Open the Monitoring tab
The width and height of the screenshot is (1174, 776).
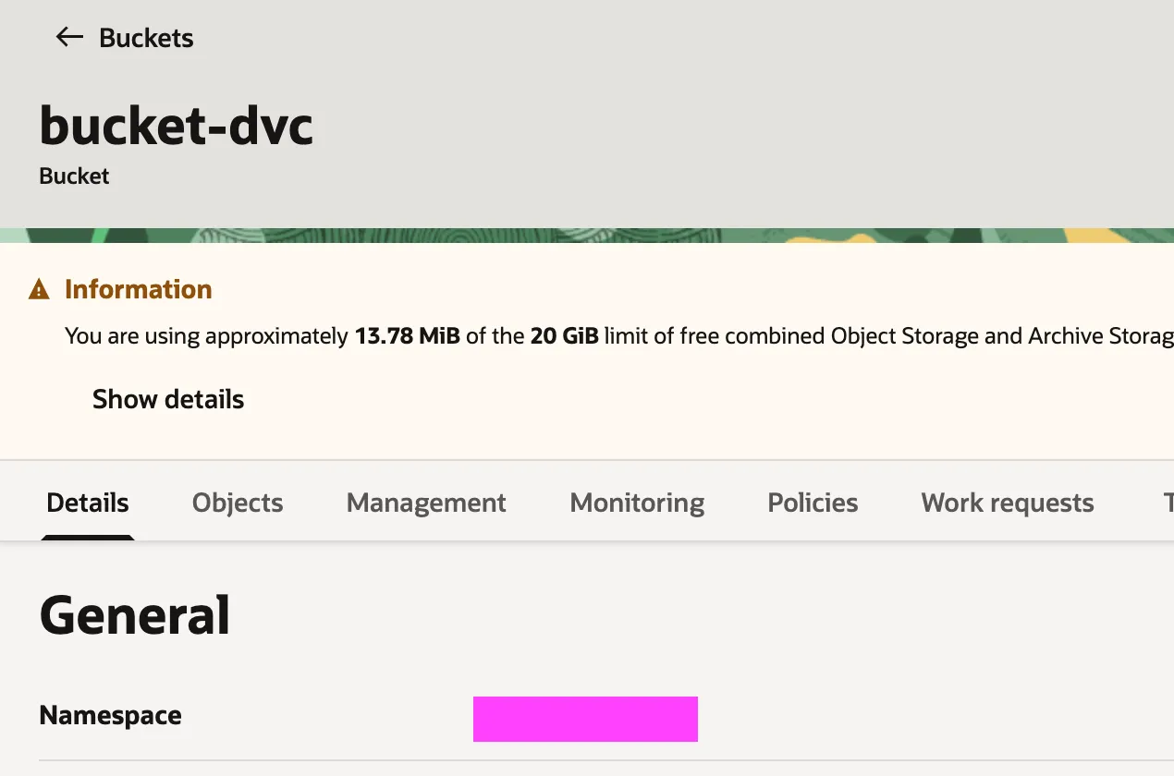[x=637, y=503]
